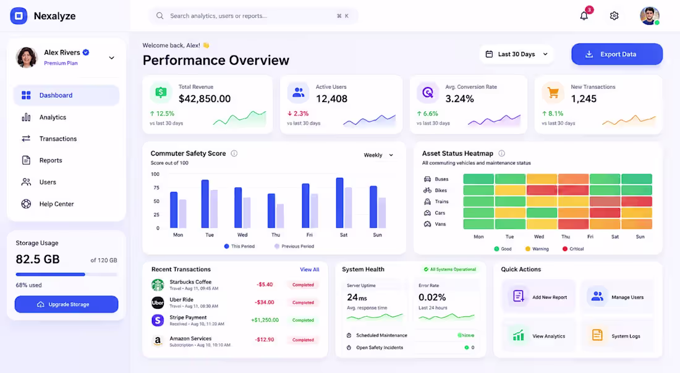The width and height of the screenshot is (680, 373).
Task: Click the Active Users people icon
Action: [298, 92]
